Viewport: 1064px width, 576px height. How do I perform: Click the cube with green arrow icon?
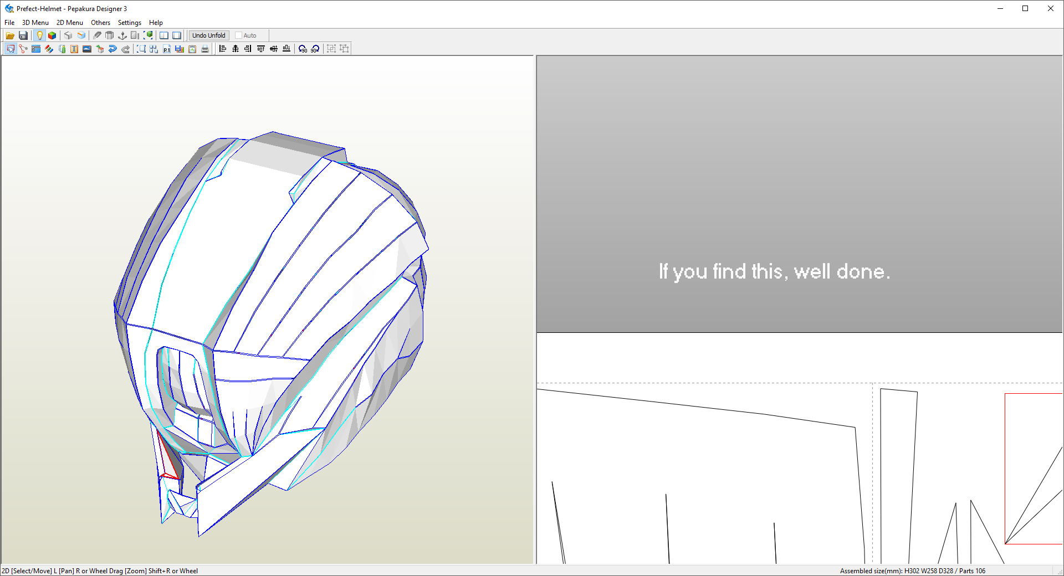point(100,49)
